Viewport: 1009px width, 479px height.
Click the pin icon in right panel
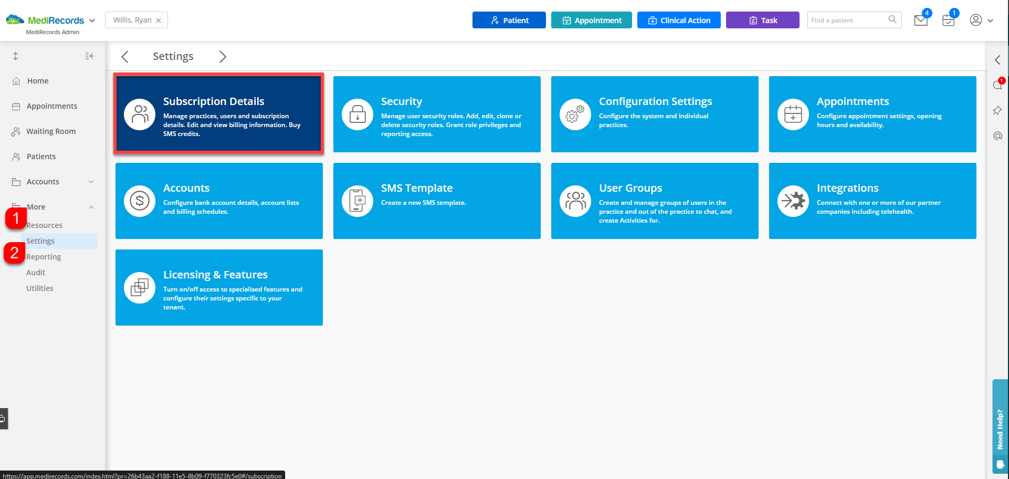pos(997,110)
